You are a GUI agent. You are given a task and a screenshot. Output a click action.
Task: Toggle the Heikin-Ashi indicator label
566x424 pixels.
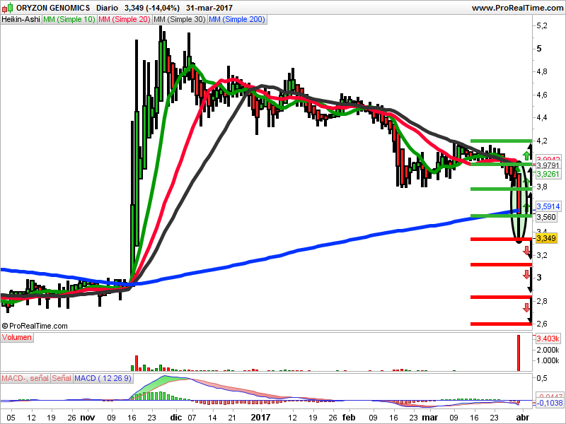pos(21,20)
